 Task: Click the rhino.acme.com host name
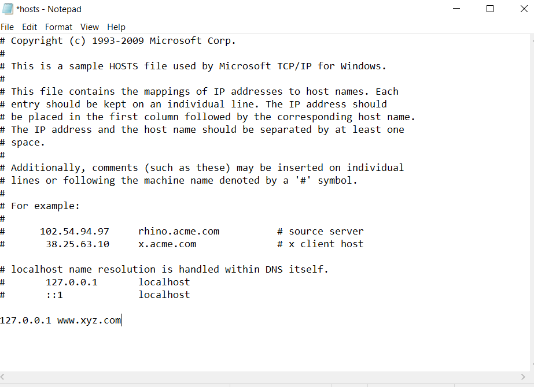[x=179, y=231]
